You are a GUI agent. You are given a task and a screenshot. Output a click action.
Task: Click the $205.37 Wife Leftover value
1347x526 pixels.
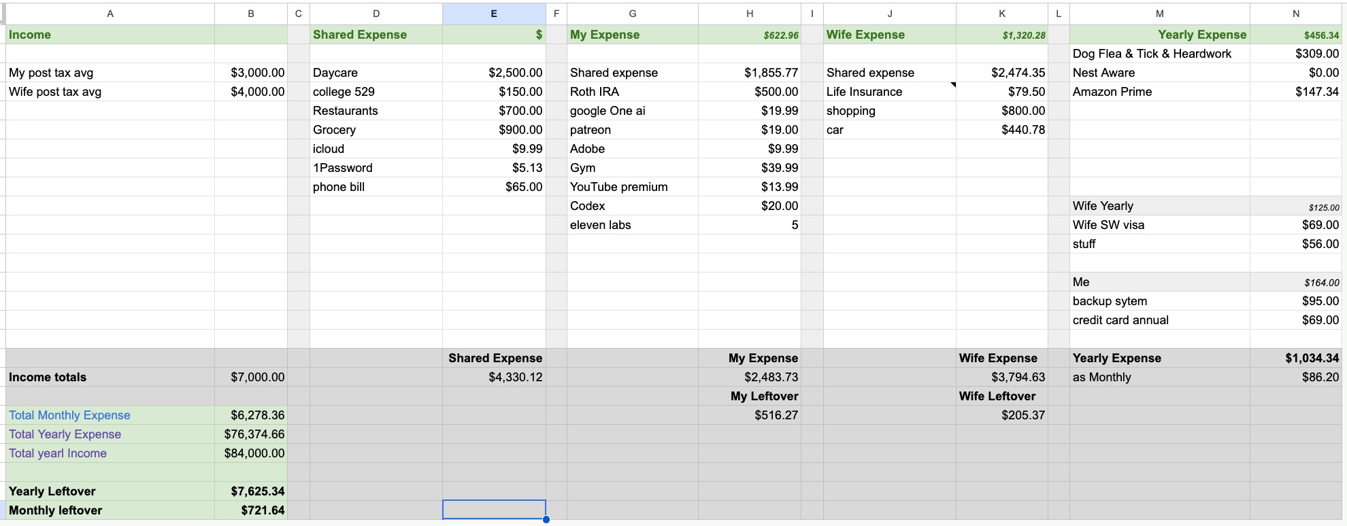1002,415
